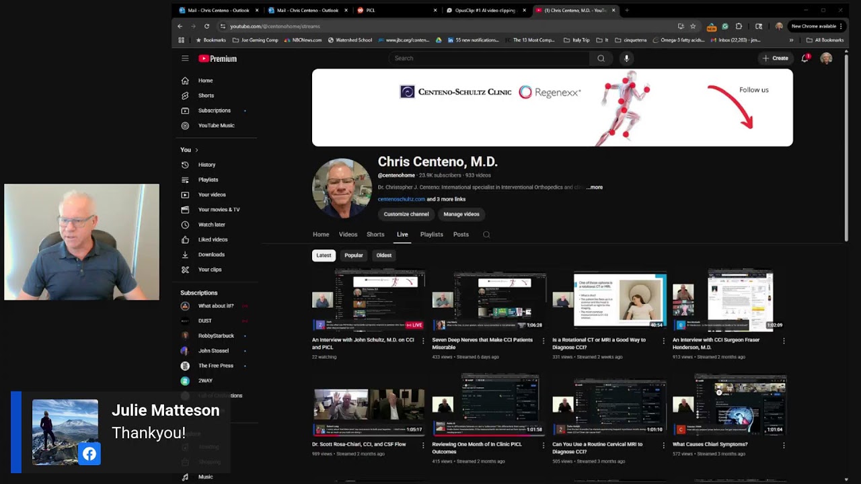Open History in sidebar
The image size is (861, 484).
click(207, 165)
